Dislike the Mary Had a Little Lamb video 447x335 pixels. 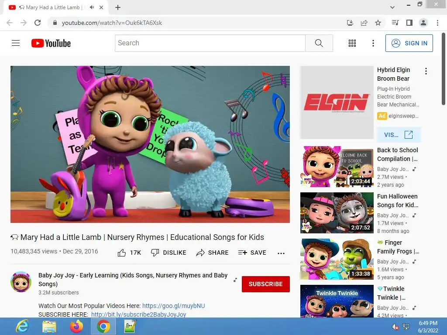click(x=168, y=253)
